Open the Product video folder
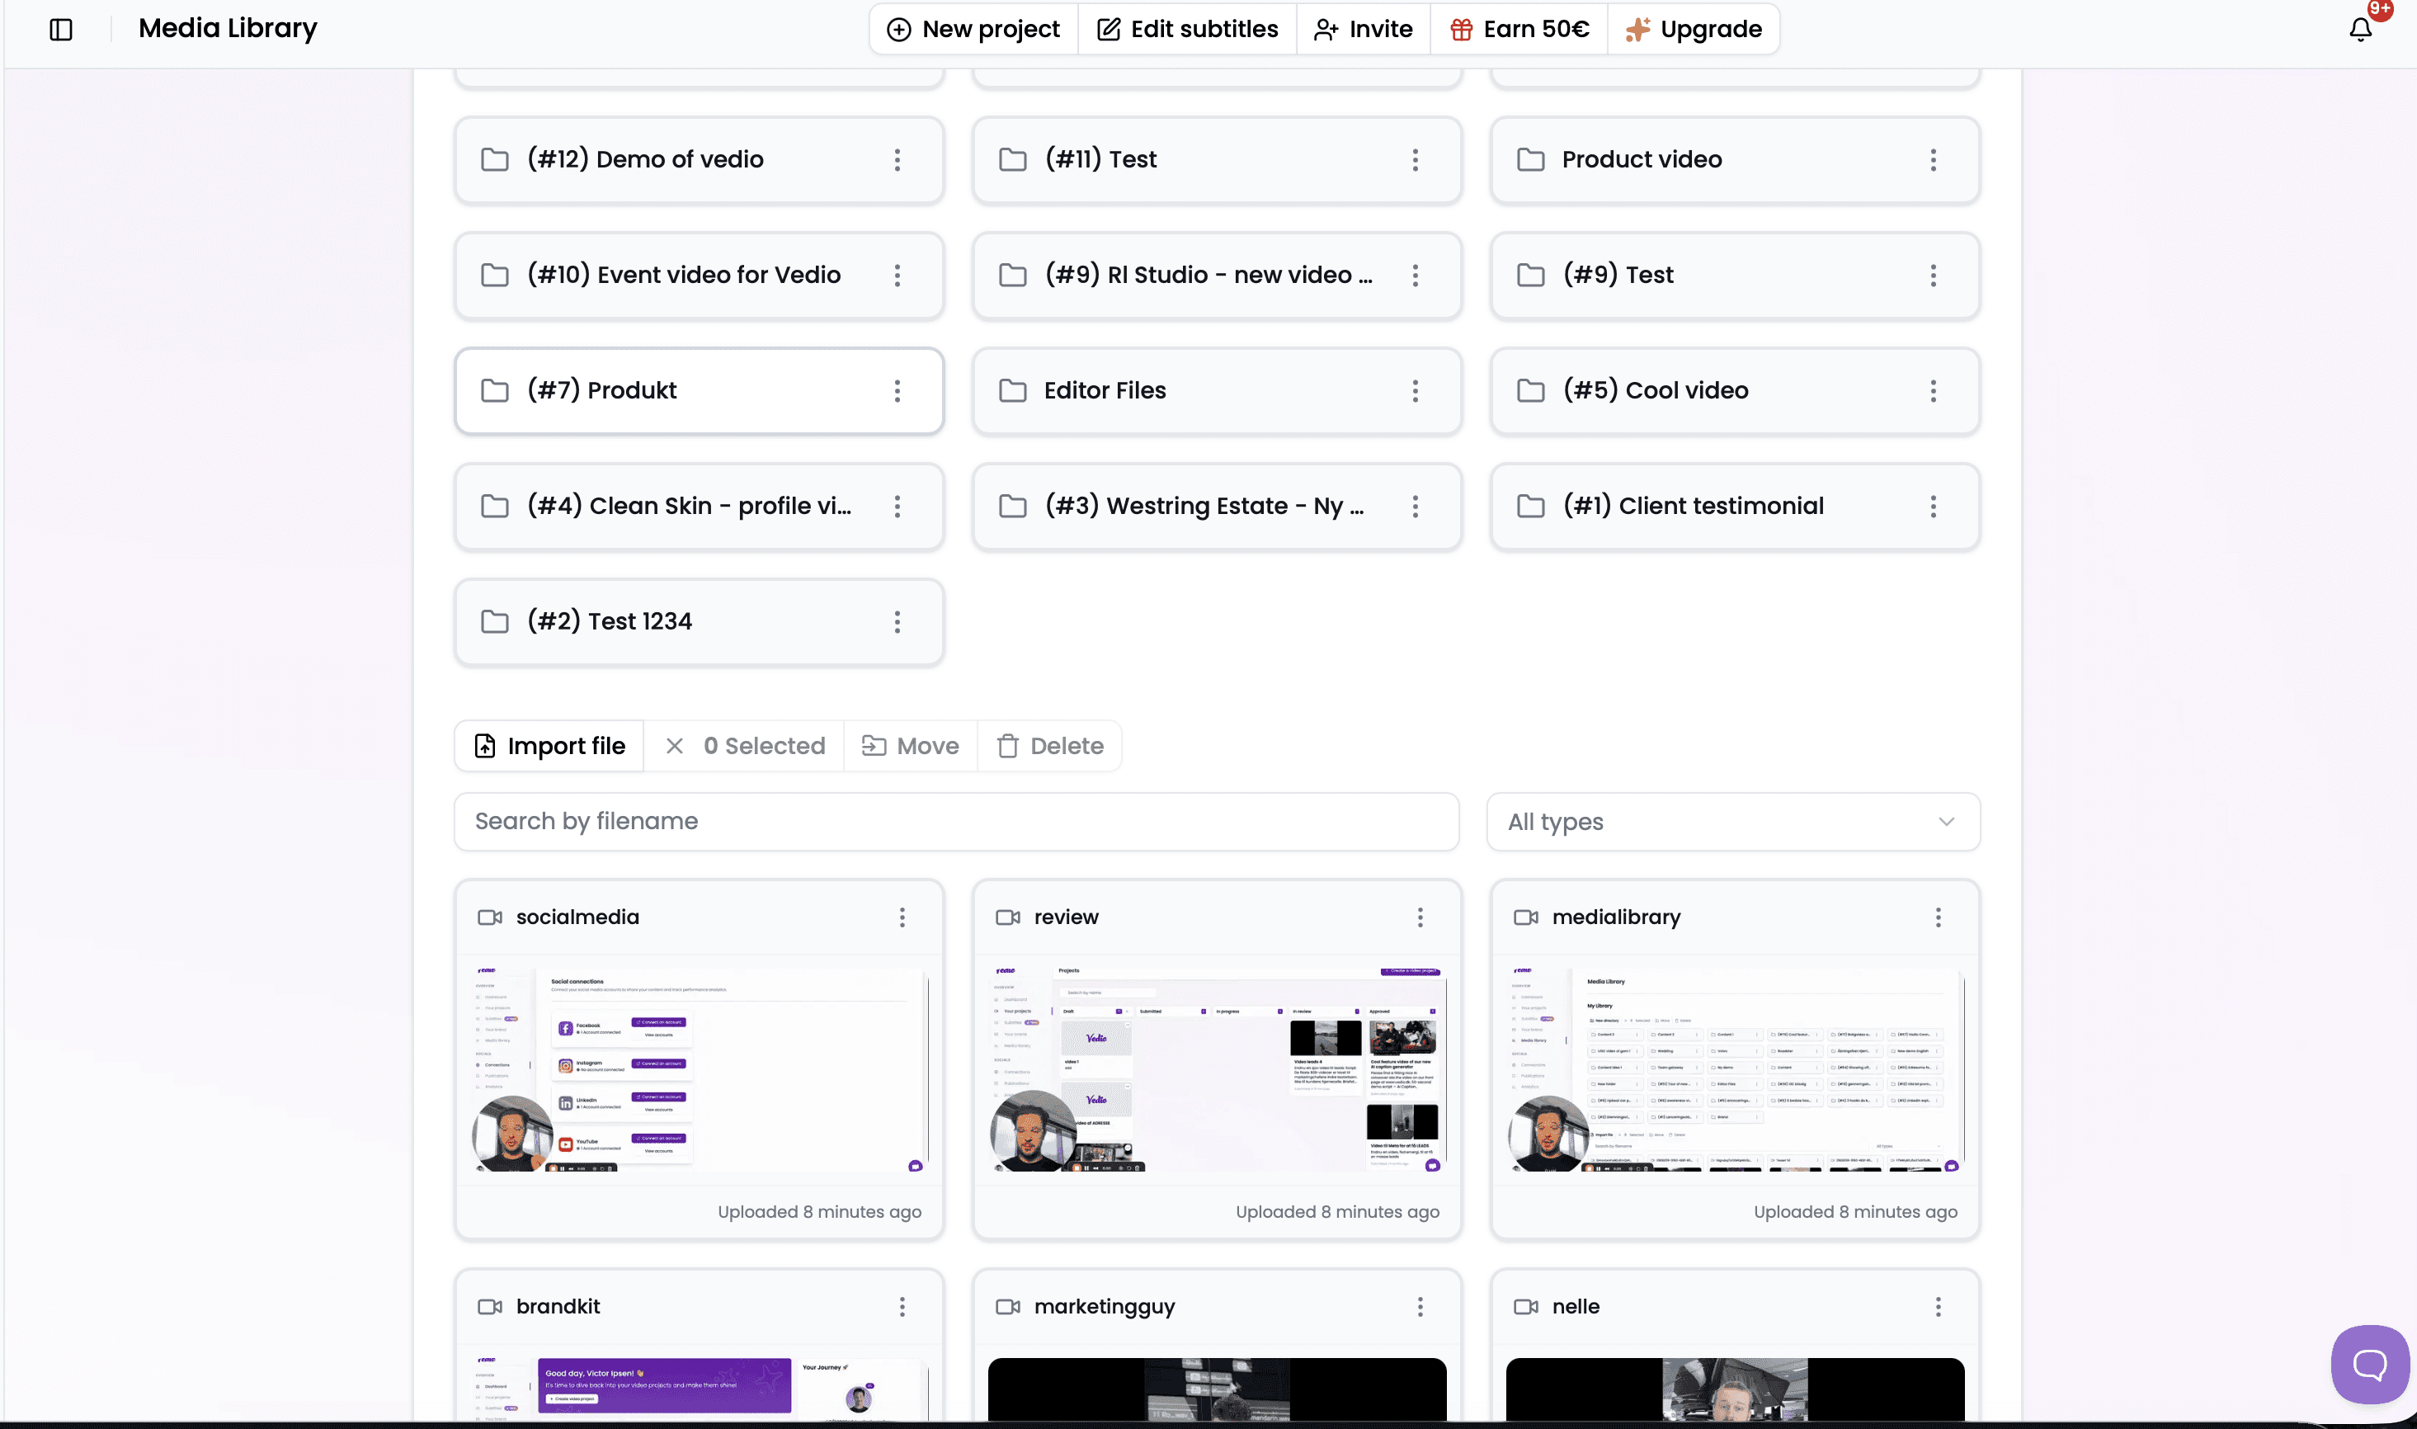Image resolution: width=2417 pixels, height=1429 pixels. click(x=1642, y=159)
